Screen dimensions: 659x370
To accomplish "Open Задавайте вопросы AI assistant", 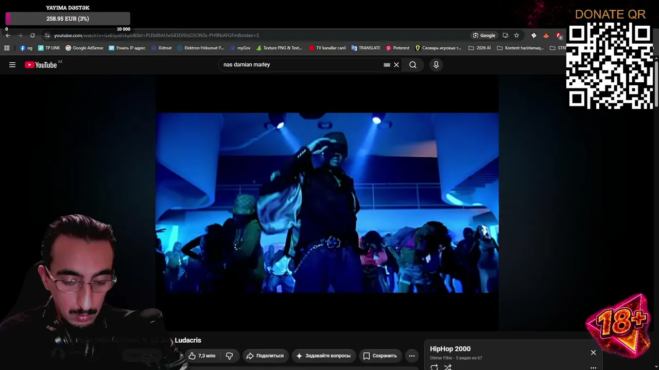I will tap(323, 356).
